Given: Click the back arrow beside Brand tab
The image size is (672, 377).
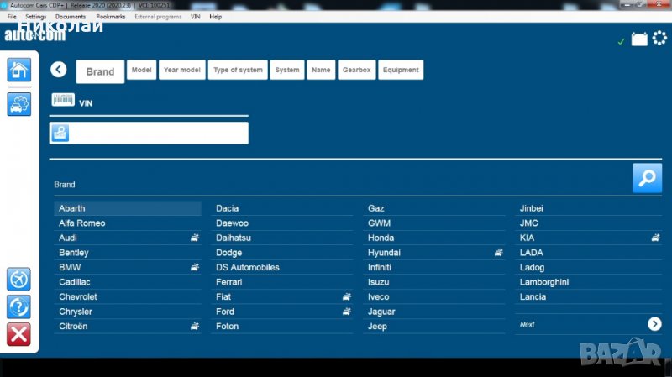Looking at the screenshot, I should pos(58,70).
